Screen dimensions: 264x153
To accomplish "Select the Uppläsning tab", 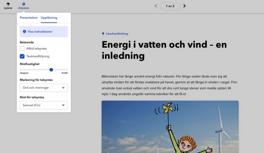I will pyautogui.click(x=49, y=18).
